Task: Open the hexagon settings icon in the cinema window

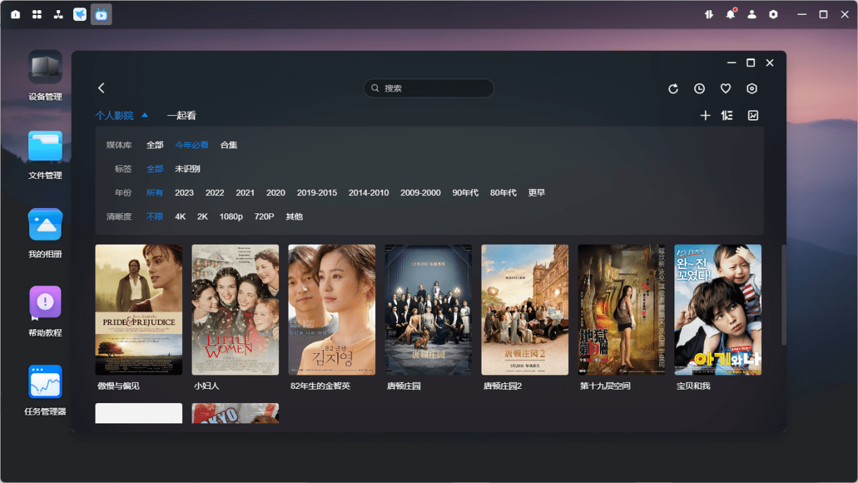Action: click(x=752, y=89)
